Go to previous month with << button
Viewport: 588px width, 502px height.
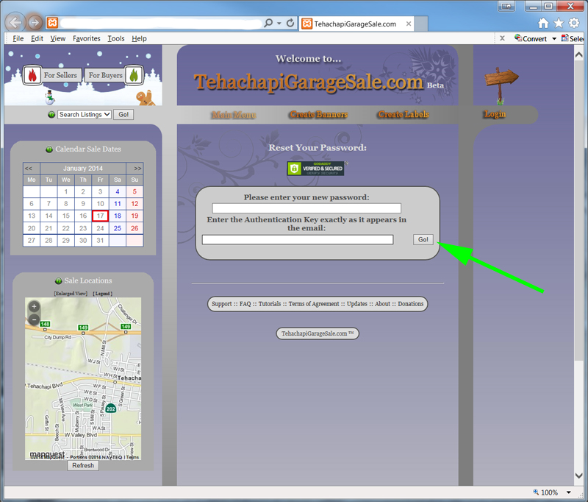tap(29, 169)
